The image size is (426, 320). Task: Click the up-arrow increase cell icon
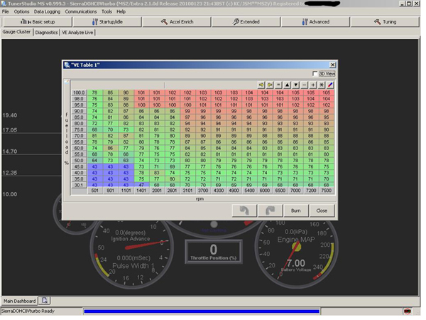(288, 84)
